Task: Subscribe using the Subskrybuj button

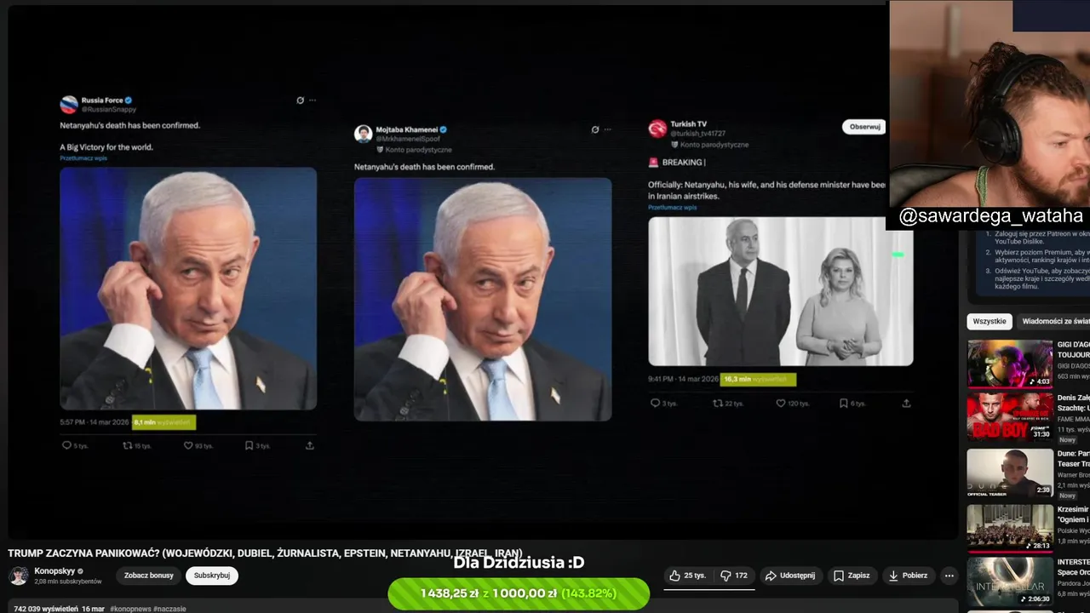Action: click(x=211, y=576)
